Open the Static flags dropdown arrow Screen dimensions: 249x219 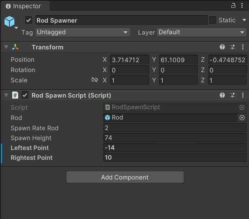[x=242, y=20]
